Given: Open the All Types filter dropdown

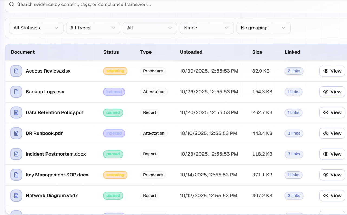Looking at the screenshot, I should click(x=93, y=28).
